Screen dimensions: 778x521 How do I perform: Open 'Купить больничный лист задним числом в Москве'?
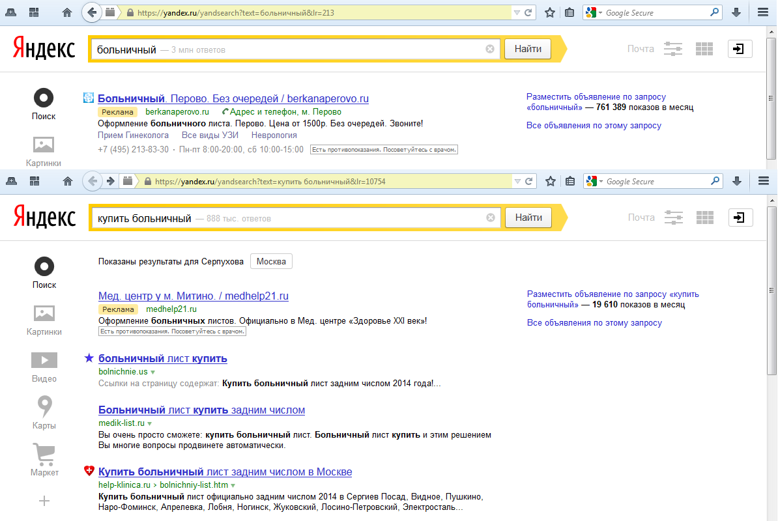pyautogui.click(x=225, y=472)
